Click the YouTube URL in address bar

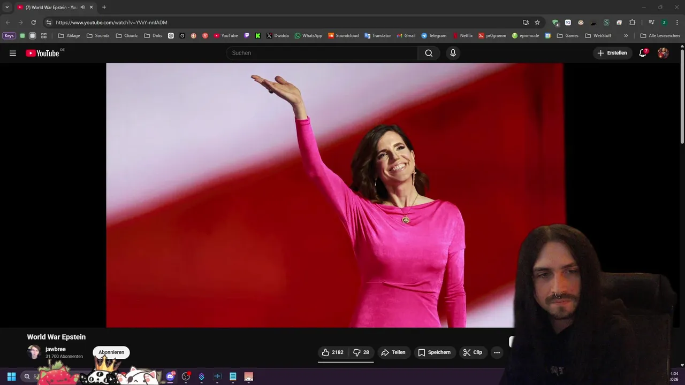tap(111, 22)
